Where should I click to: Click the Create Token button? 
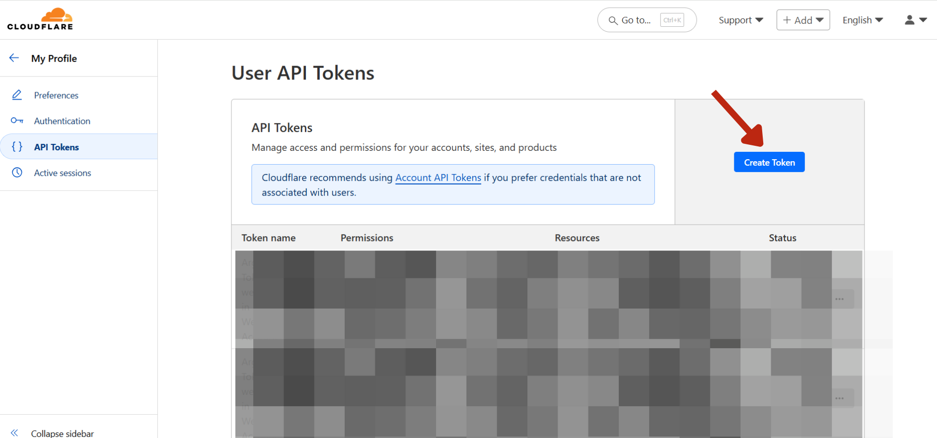769,162
